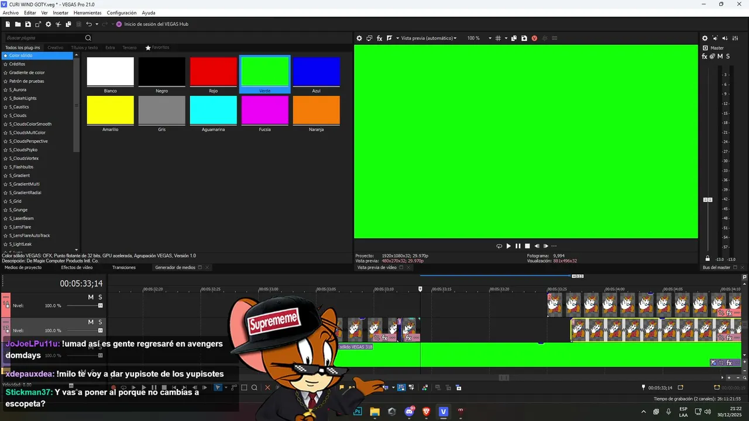The image size is (749, 421).
Task: Select the S_Clouds plugin entry
Action: click(x=18, y=115)
